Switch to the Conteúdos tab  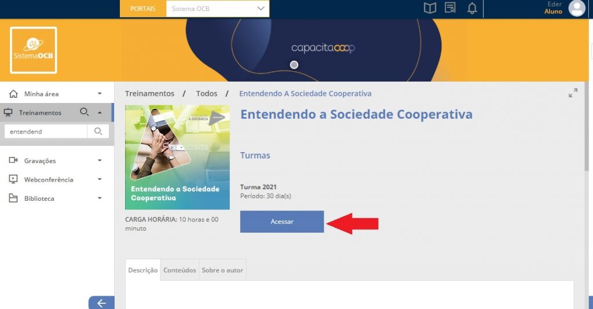(x=180, y=270)
